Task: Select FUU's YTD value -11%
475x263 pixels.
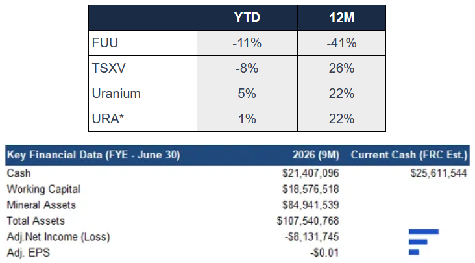Action: coord(247,43)
